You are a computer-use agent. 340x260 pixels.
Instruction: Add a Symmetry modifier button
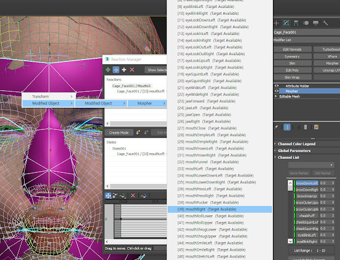point(292,56)
